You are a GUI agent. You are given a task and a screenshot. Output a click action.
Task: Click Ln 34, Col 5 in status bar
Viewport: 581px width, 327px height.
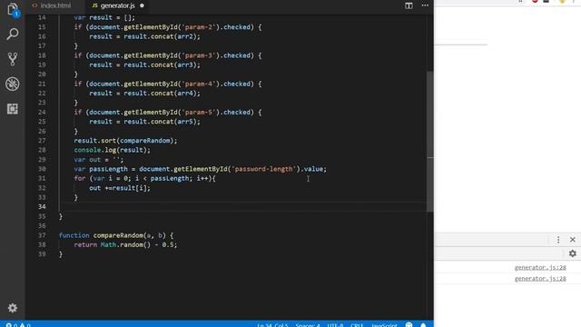(x=272, y=325)
